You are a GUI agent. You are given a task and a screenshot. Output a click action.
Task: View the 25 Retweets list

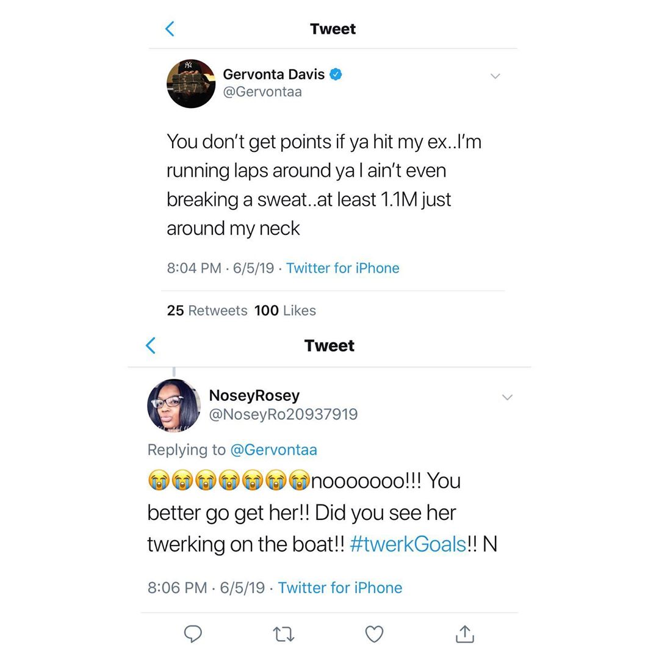[207, 311]
